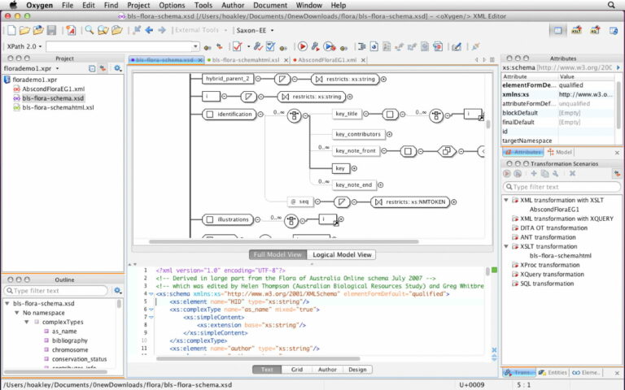
Task: Switch to Full Model View
Action: [x=278, y=254]
